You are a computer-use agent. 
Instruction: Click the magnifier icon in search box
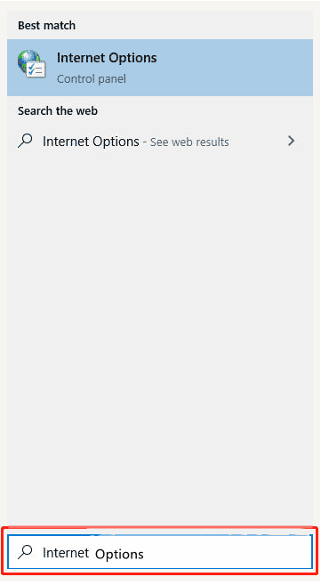[x=25, y=552]
